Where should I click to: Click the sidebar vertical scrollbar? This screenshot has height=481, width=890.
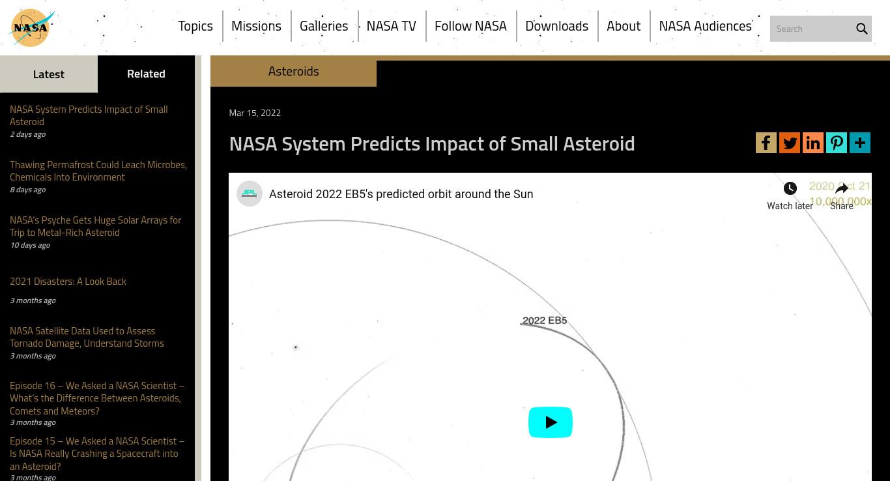pyautogui.click(x=198, y=268)
